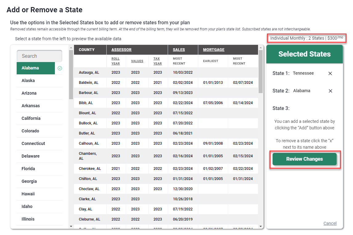Screen dimensions: 353x235
Task: Click the state list scrollbar up arrow
Action: (x=71, y=47)
